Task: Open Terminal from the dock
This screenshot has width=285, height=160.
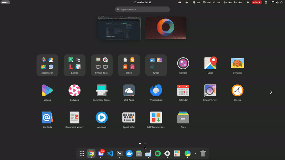Action: pyautogui.click(x=120, y=154)
